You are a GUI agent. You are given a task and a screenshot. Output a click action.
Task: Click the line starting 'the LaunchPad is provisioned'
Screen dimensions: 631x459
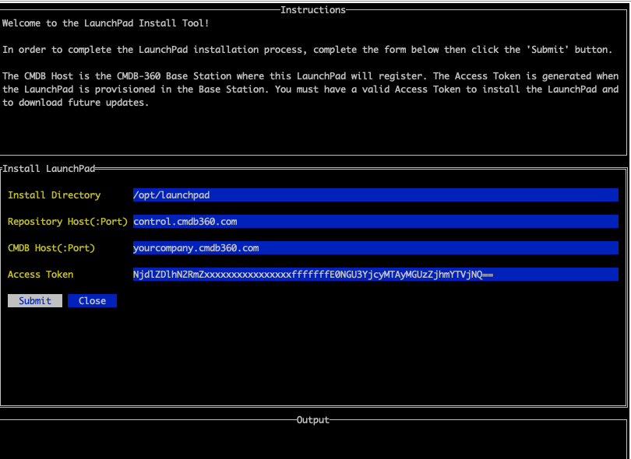(310, 89)
